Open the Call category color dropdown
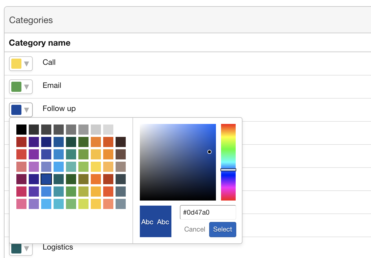The height and width of the screenshot is (258, 371). click(21, 64)
